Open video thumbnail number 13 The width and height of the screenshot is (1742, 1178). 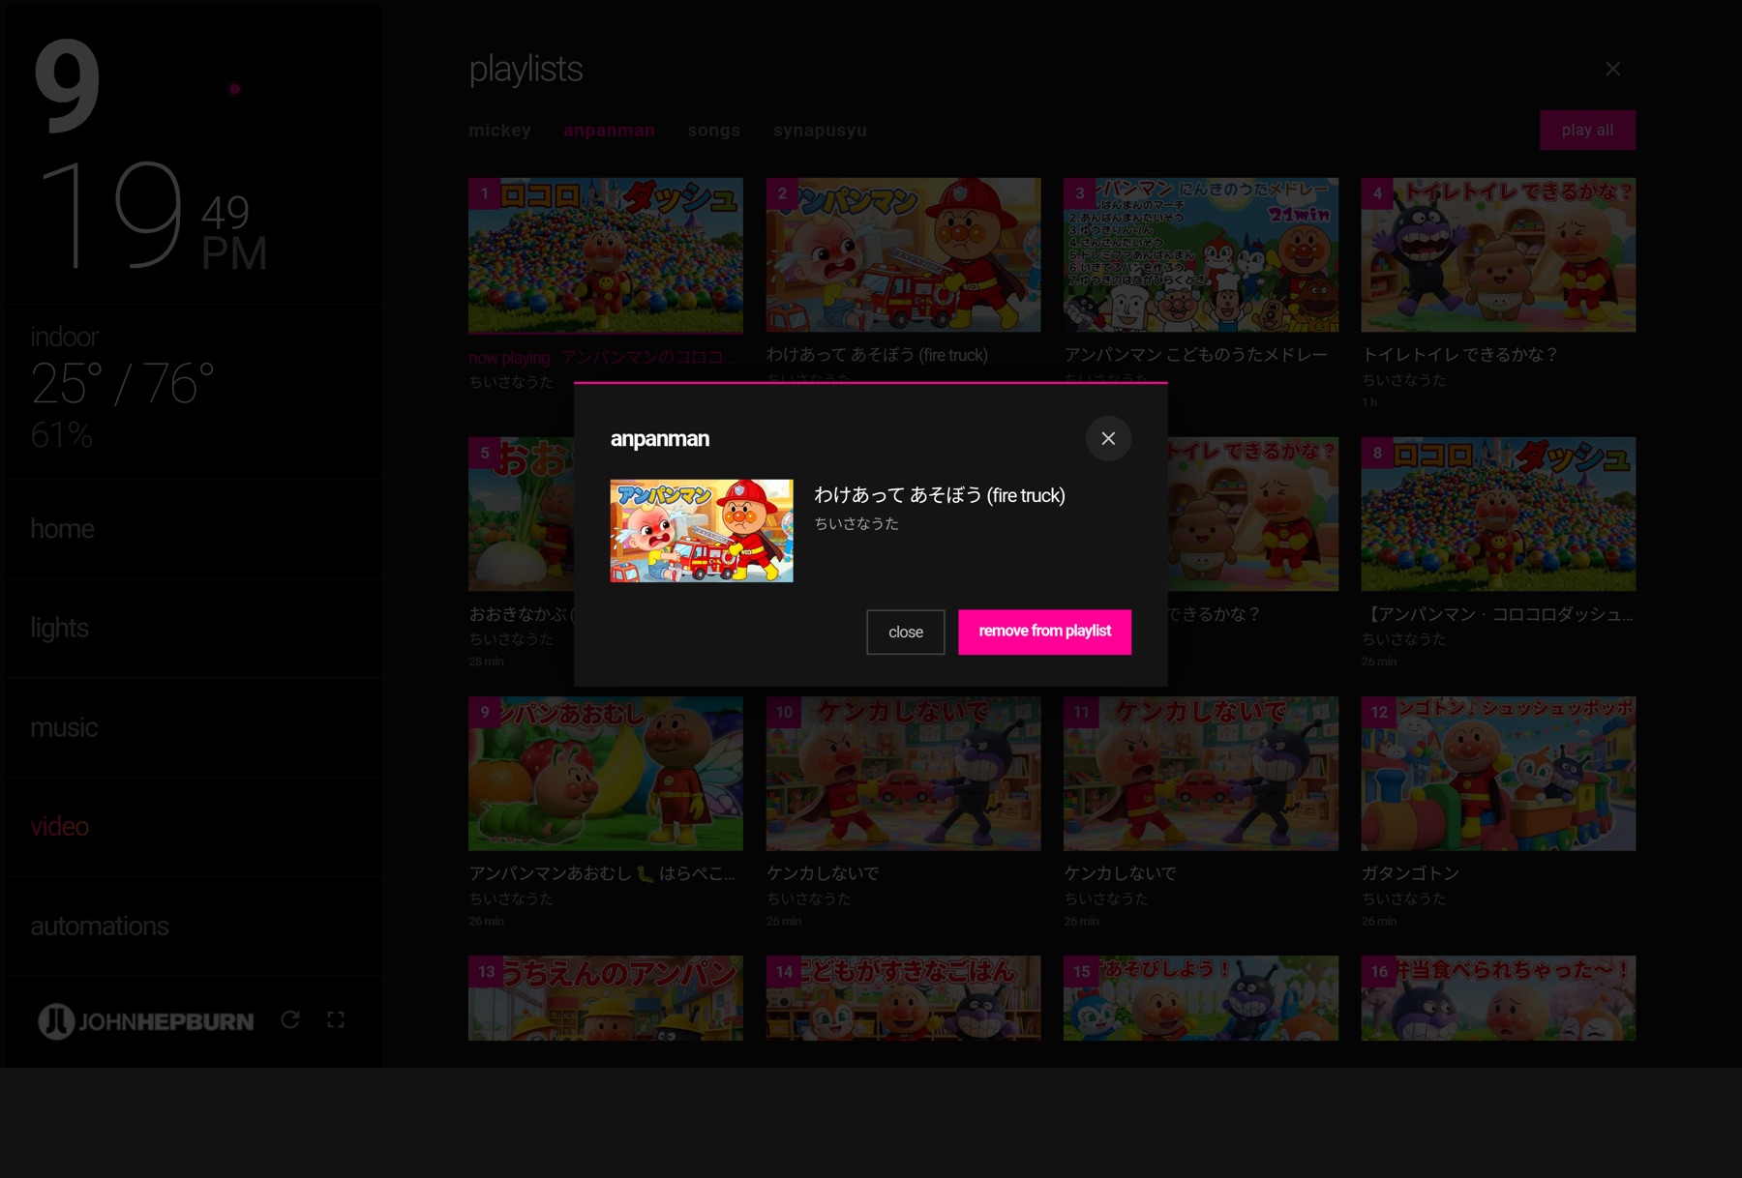(x=606, y=998)
